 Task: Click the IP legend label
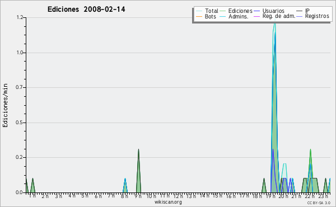[307, 11]
